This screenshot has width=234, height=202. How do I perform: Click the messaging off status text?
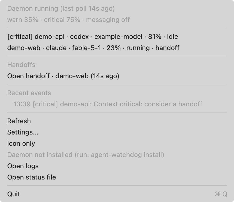point(108,20)
